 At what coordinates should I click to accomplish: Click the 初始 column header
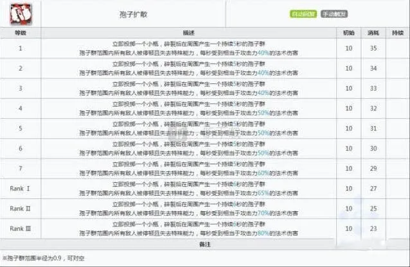click(x=348, y=31)
